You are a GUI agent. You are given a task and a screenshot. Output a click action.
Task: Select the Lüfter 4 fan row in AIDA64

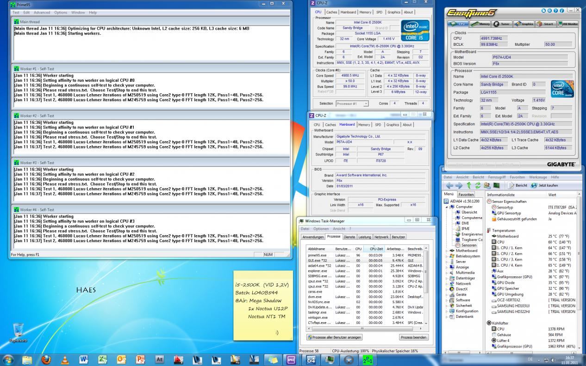pyautogui.click(x=531, y=340)
